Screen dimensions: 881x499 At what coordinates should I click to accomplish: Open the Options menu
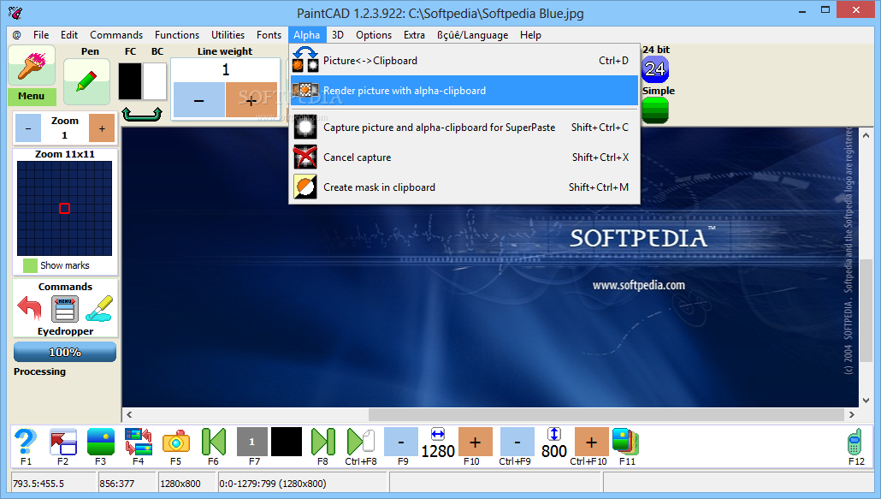pyautogui.click(x=374, y=35)
